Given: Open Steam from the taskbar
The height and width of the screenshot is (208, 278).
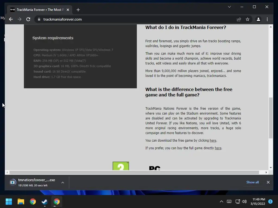Looking at the screenshot, I should (45, 201).
